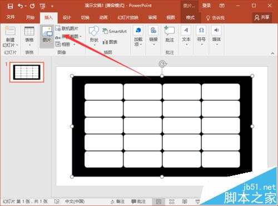Viewport: 278px width, 206px height.
Task: Click the table picture on the slide
Action: coord(162,126)
